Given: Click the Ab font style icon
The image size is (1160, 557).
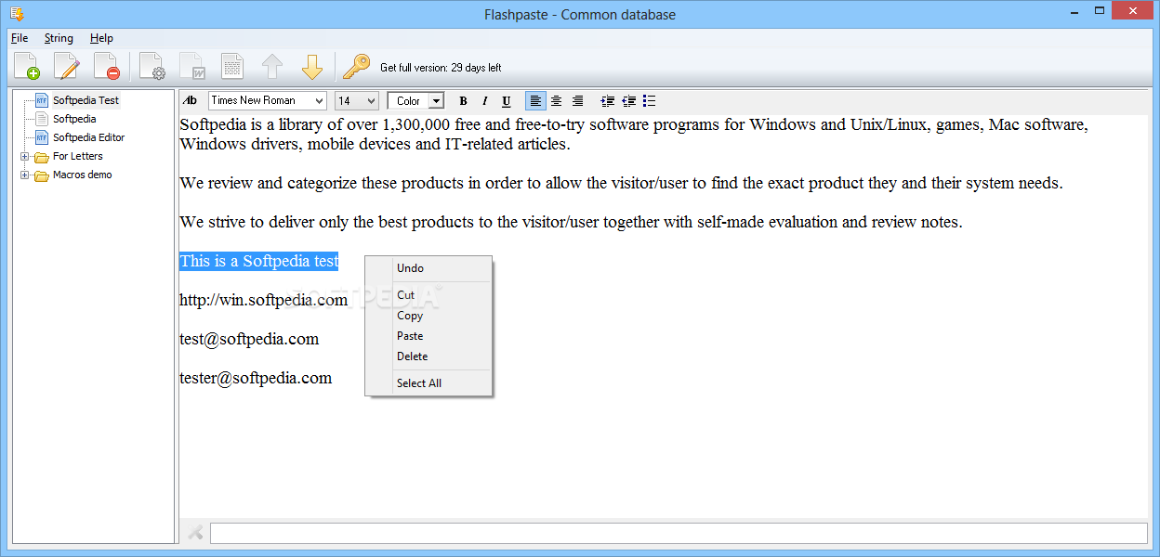Looking at the screenshot, I should point(191,100).
